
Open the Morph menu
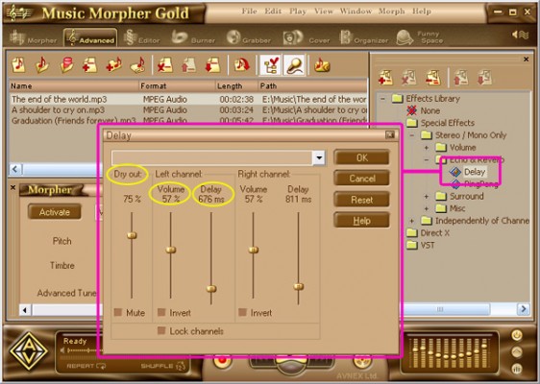click(392, 11)
